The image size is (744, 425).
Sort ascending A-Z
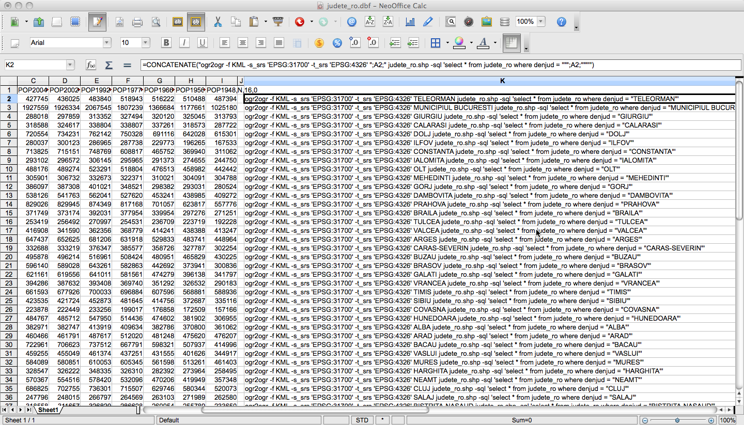click(x=370, y=22)
